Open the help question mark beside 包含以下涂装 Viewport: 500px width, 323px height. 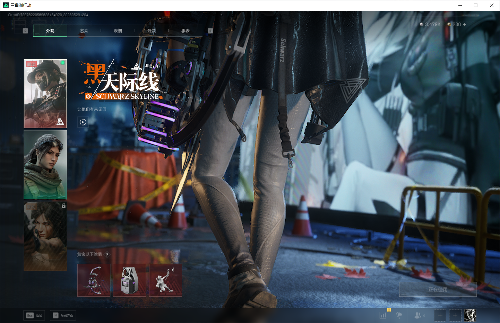[107, 254]
